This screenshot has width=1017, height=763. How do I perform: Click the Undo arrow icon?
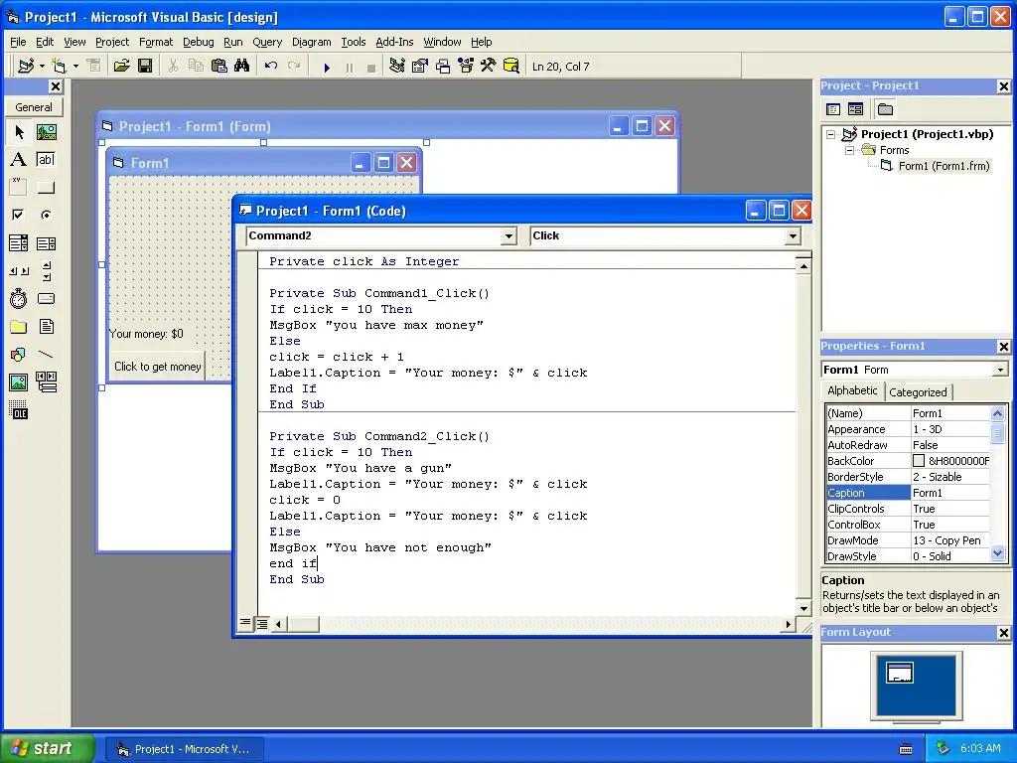[271, 66]
